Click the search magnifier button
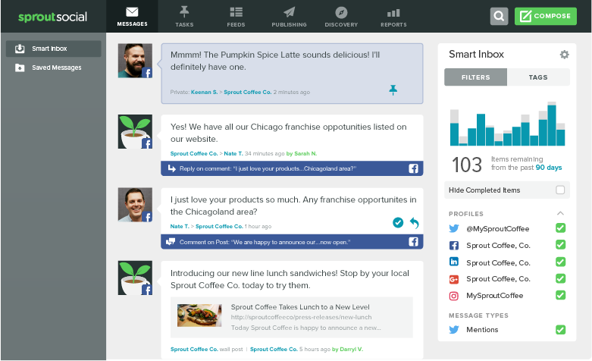 tap(499, 16)
